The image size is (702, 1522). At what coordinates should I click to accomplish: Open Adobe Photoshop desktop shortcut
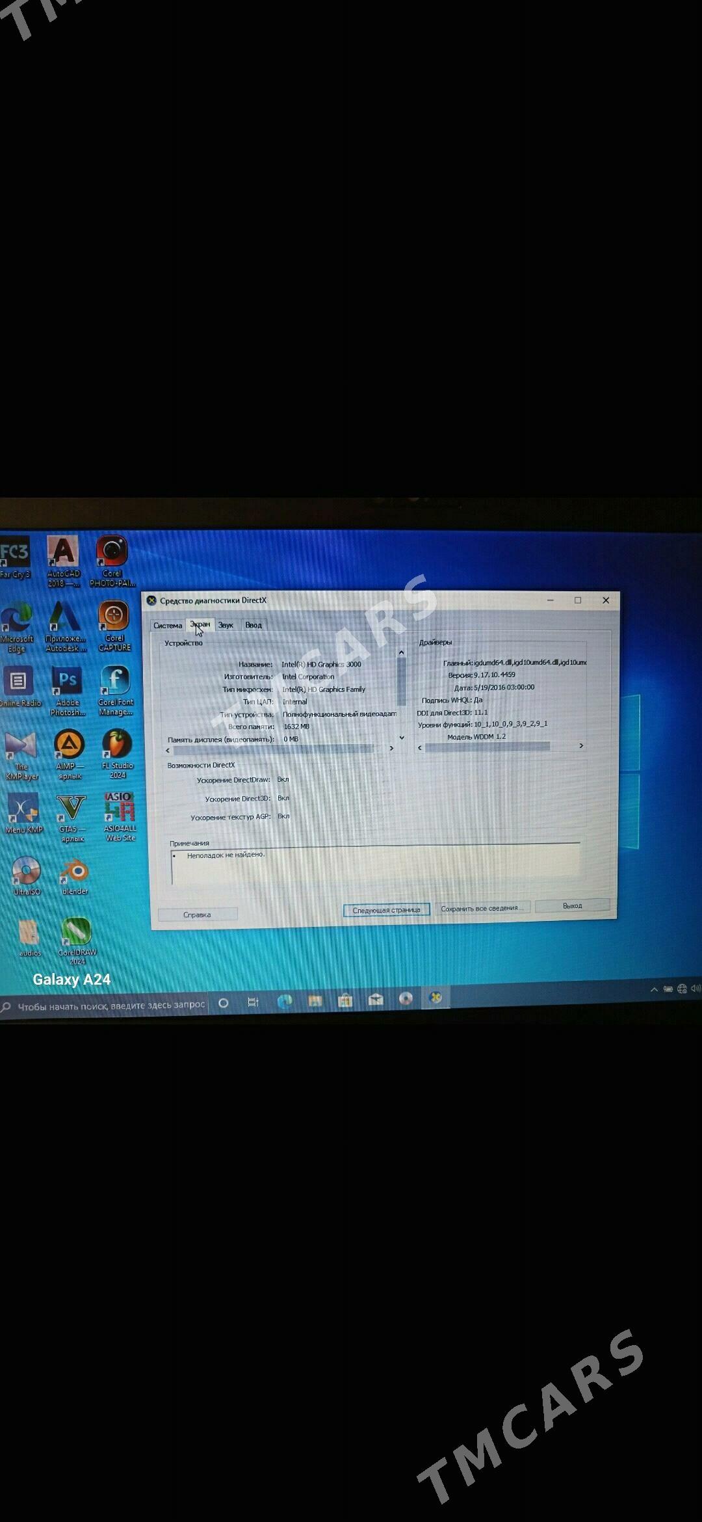click(x=68, y=691)
